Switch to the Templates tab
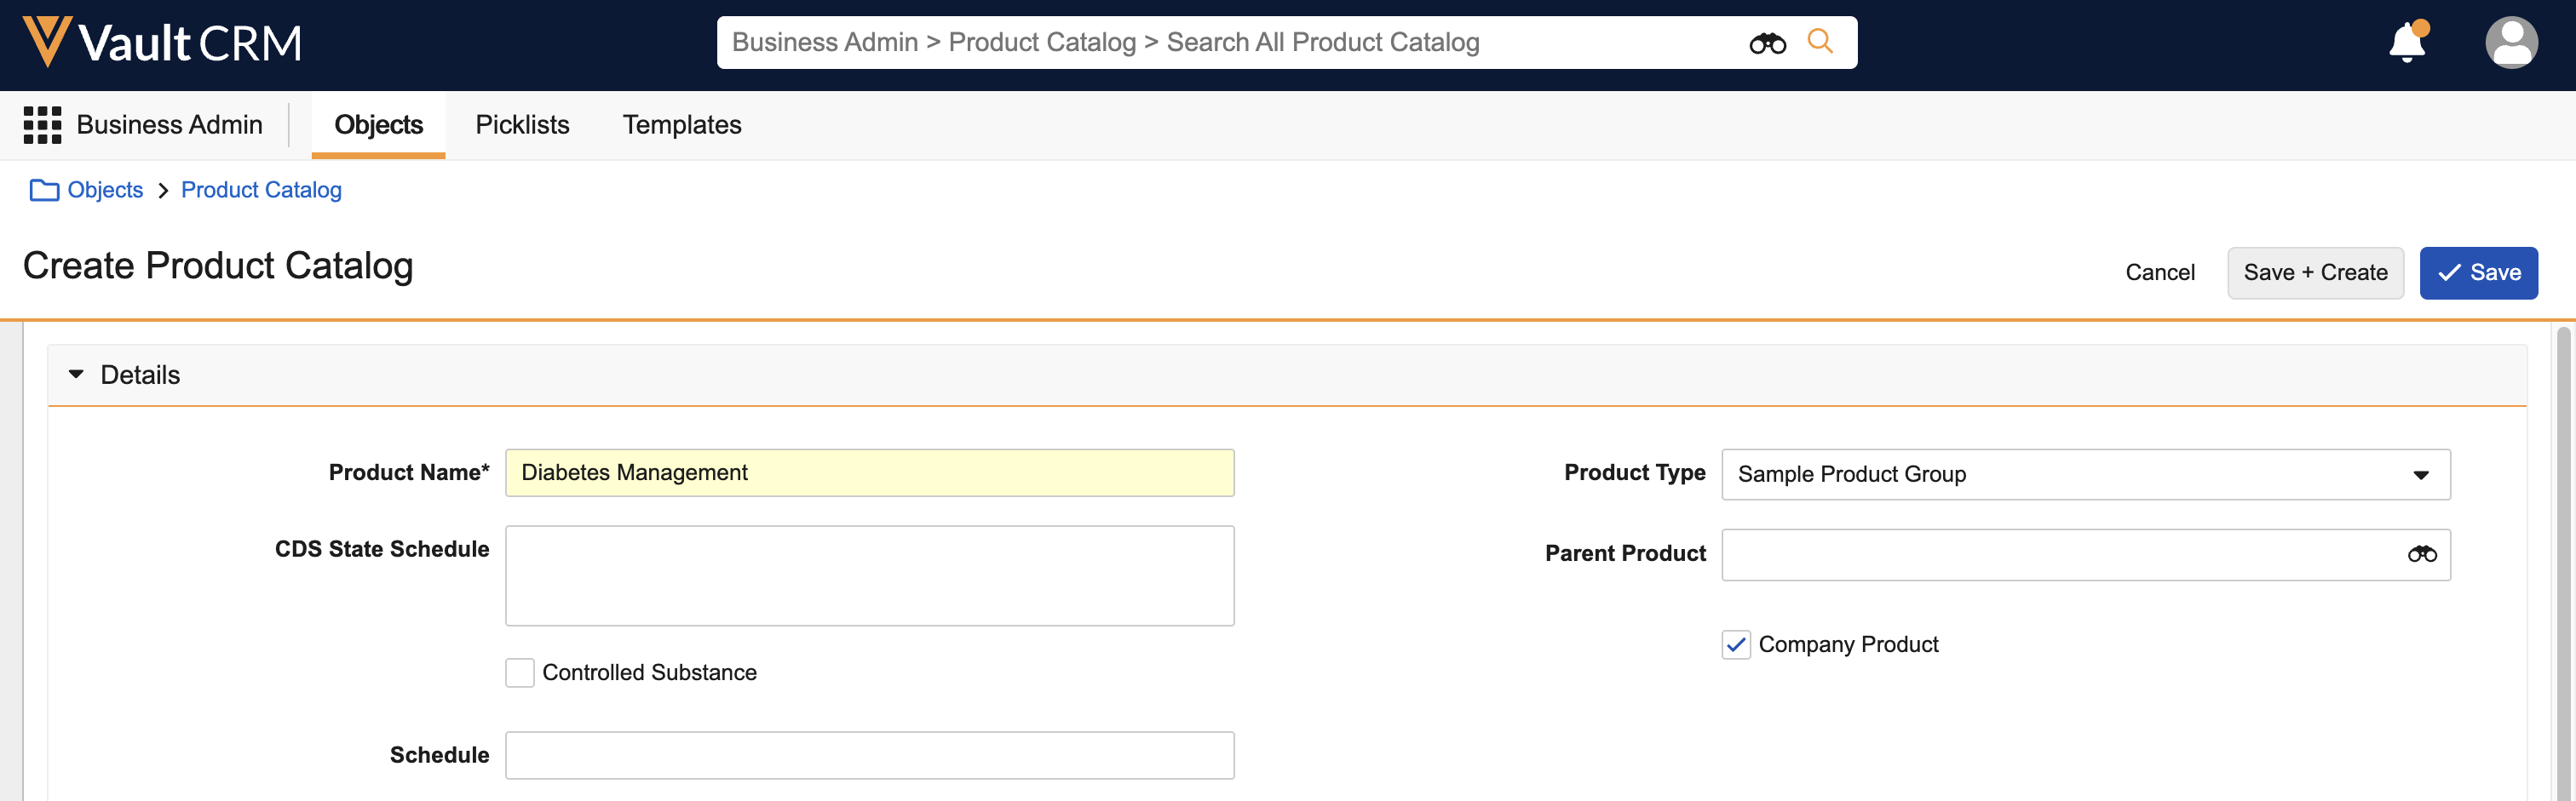This screenshot has width=2576, height=801. (x=682, y=125)
